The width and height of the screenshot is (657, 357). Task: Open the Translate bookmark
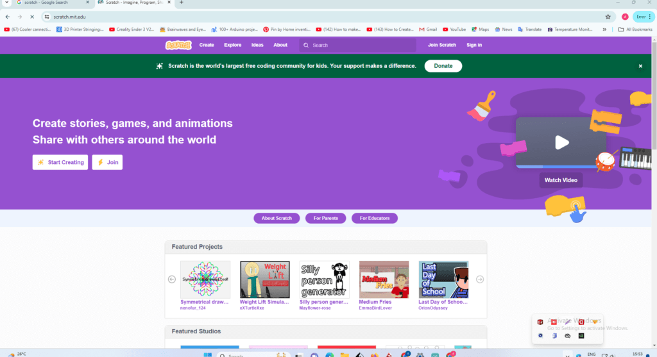coord(529,29)
